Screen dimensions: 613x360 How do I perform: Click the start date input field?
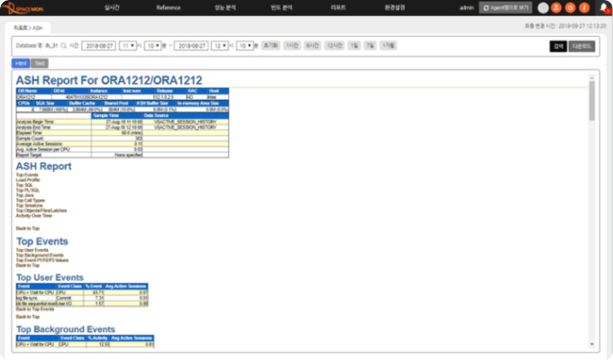pyautogui.click(x=99, y=46)
